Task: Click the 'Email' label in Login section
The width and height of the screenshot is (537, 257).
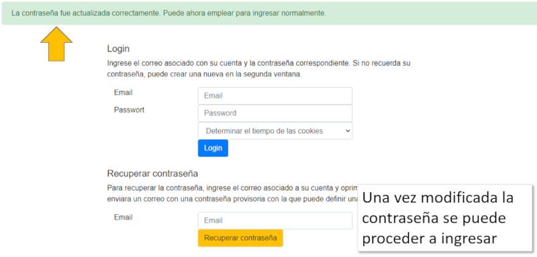Action: (124, 92)
